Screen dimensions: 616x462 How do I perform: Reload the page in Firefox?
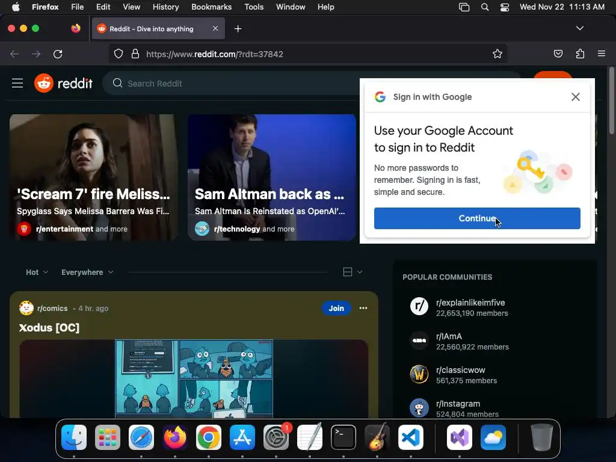pos(58,54)
